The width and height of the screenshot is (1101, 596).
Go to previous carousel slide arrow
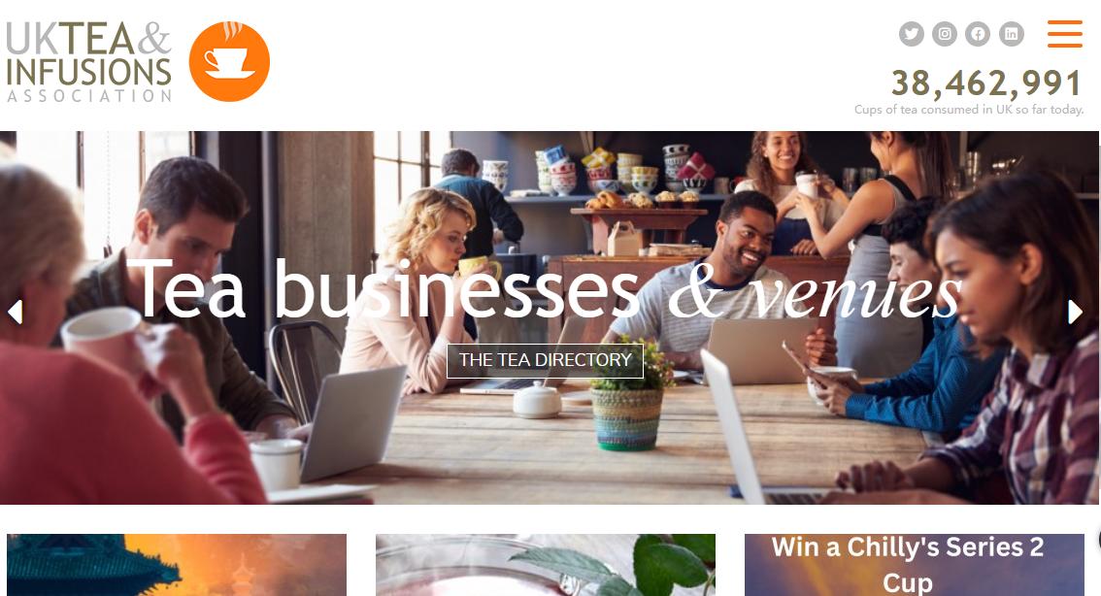(x=16, y=312)
